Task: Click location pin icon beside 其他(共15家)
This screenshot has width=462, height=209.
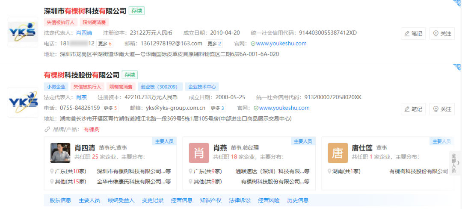Action: pyautogui.click(x=52, y=182)
